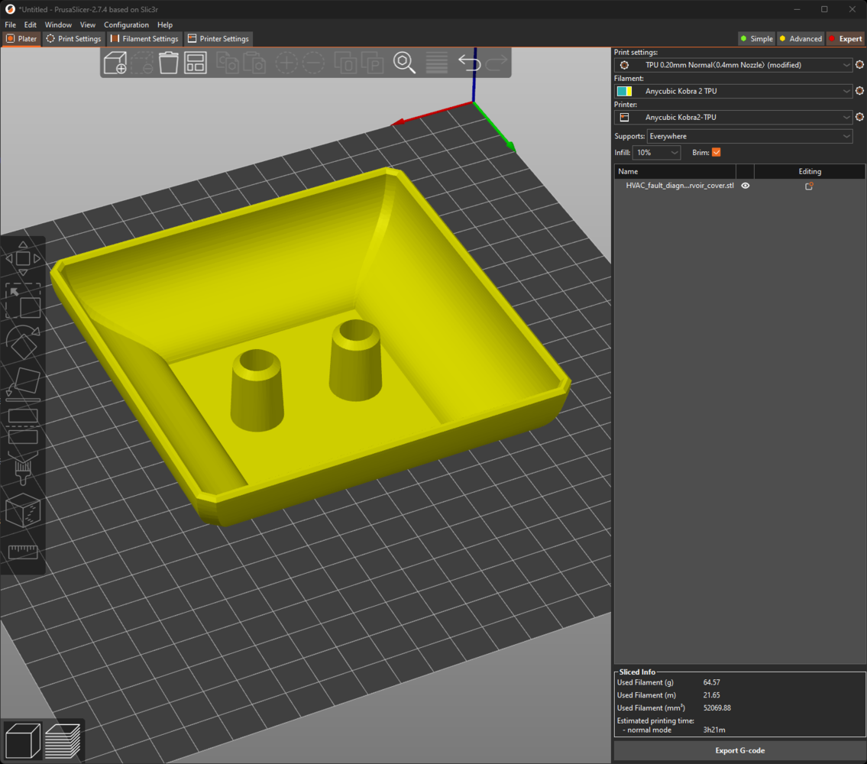
Task: Select the Move tool in left toolbar
Action: tap(23, 259)
